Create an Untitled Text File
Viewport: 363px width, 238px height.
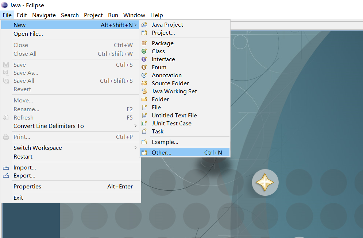(x=185, y=115)
